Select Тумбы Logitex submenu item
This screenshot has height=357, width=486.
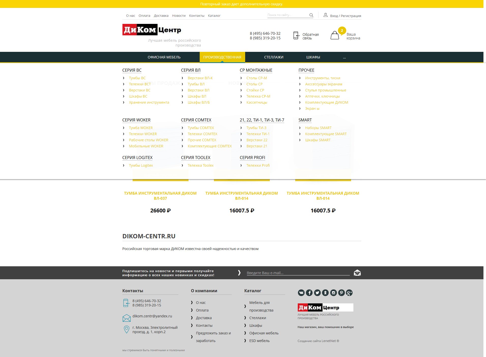(x=141, y=165)
